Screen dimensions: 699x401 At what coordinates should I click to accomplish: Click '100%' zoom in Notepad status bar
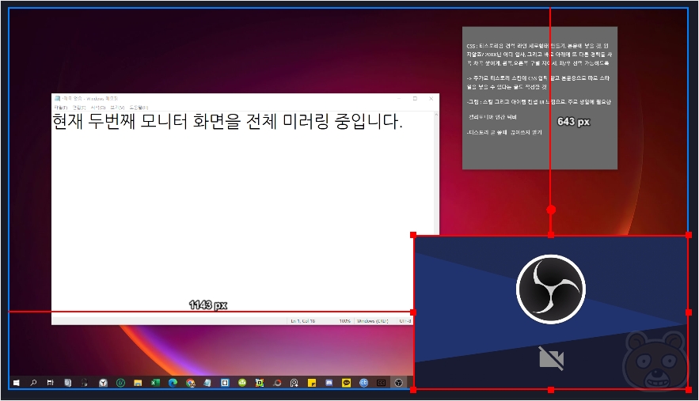344,321
